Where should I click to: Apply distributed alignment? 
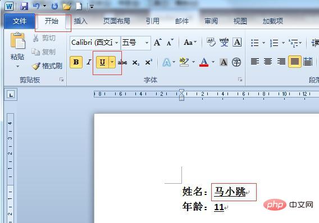[308, 62]
